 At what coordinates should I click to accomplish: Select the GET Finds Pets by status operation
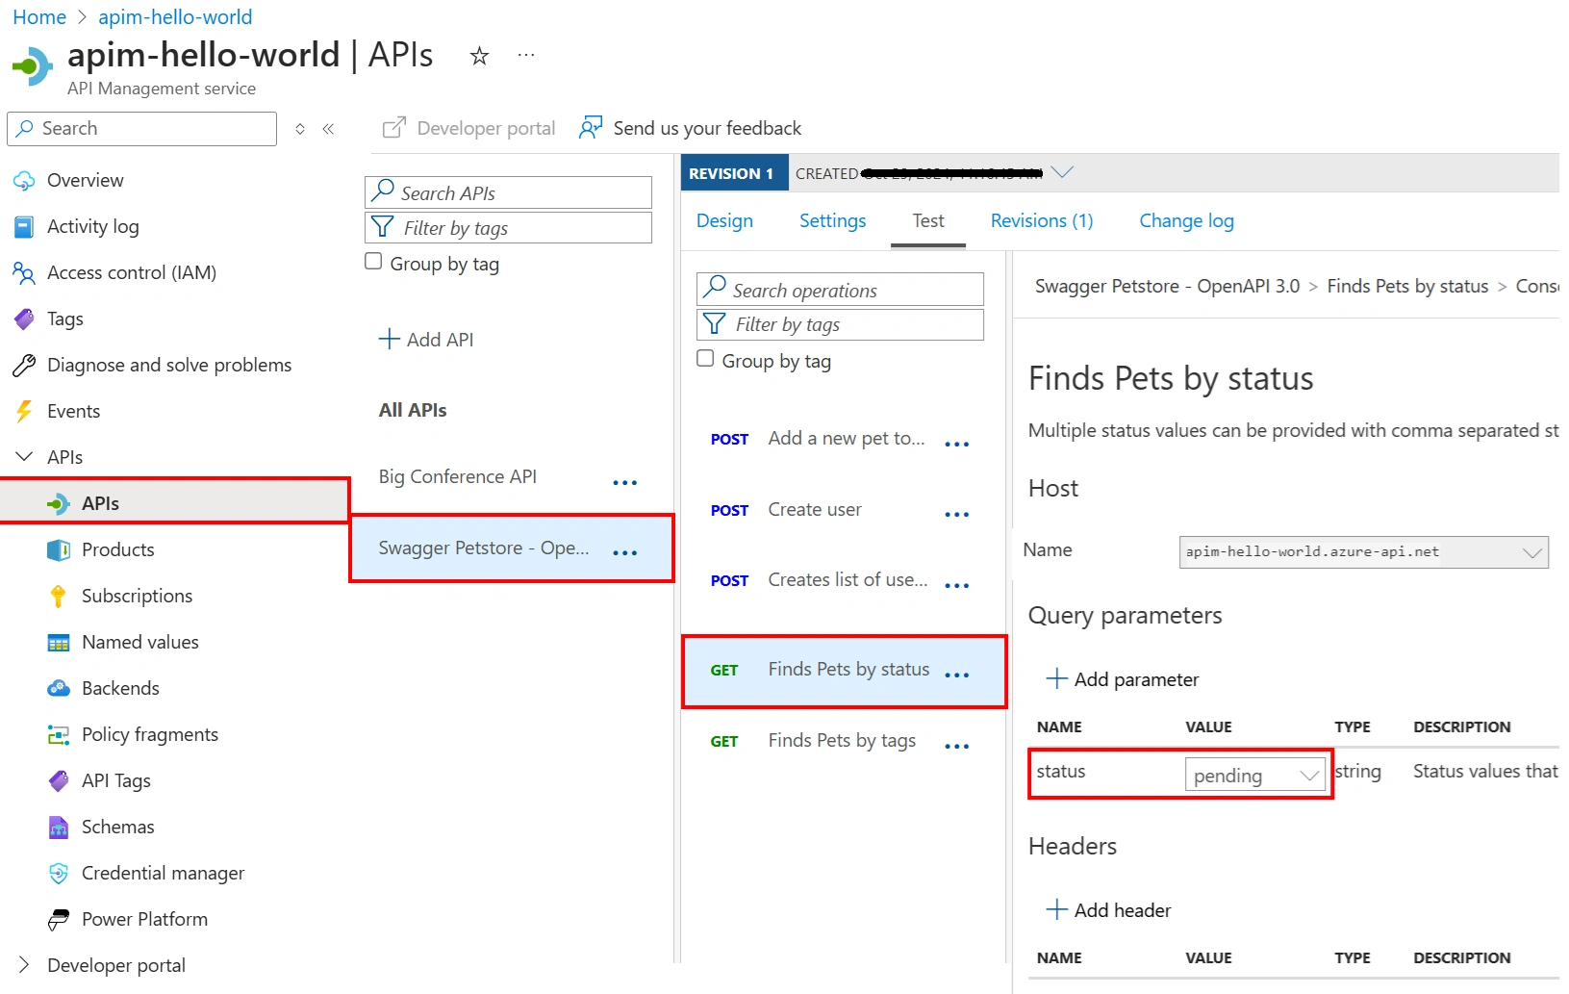(x=844, y=671)
